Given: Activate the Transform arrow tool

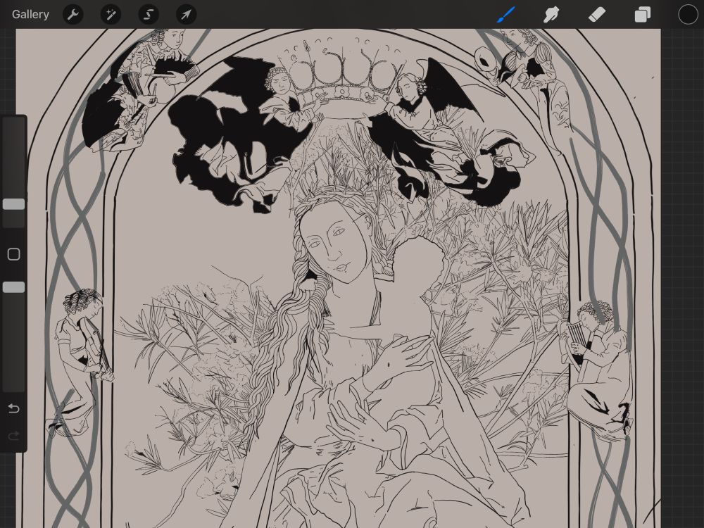Looking at the screenshot, I should click(186, 14).
